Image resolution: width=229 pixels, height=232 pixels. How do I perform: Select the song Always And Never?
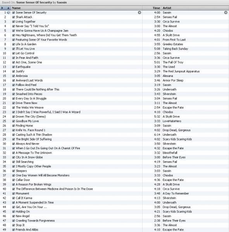tap(28, 144)
